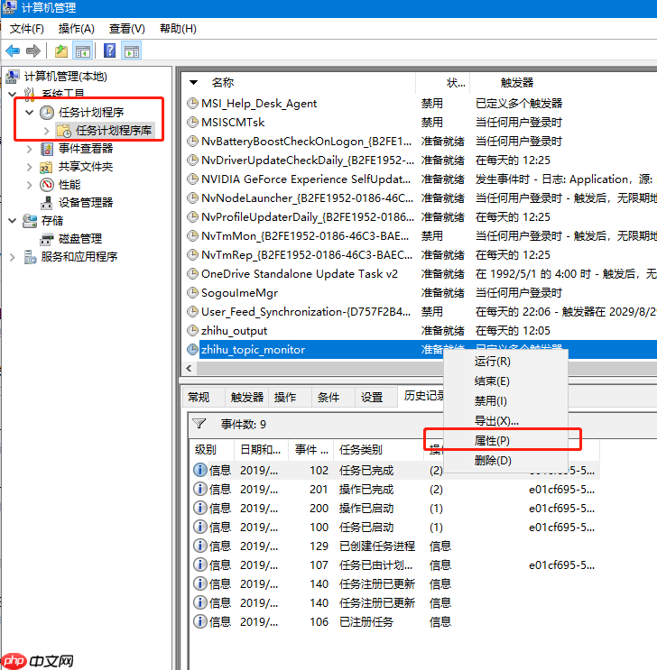657x670 pixels.
Task: Click the filter funnel icon in history
Action: (x=199, y=424)
